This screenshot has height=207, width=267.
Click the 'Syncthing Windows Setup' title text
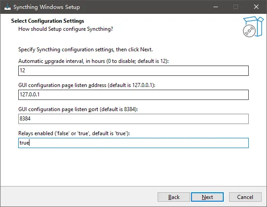[x=46, y=7]
